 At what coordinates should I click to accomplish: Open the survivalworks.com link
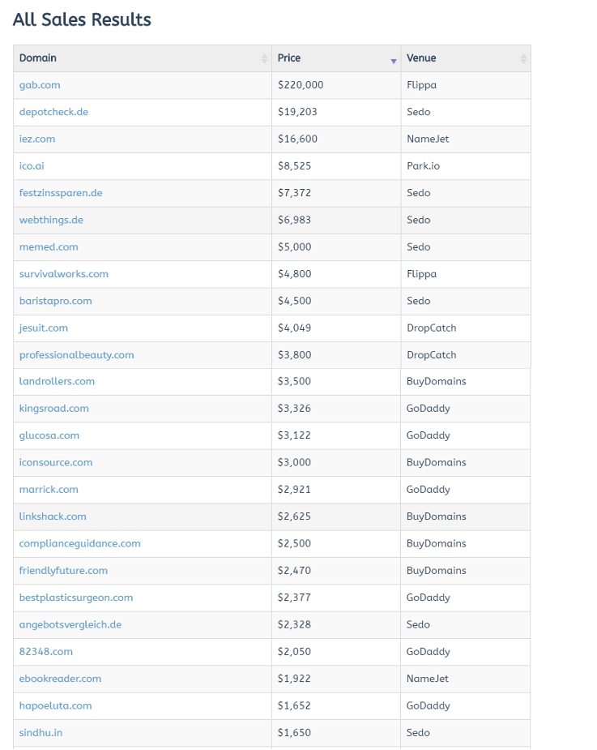(x=63, y=274)
